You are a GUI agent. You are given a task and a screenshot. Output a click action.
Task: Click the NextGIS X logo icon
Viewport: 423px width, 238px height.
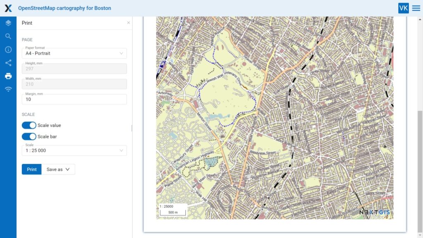[8, 8]
